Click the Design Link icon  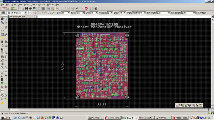(5, 8)
